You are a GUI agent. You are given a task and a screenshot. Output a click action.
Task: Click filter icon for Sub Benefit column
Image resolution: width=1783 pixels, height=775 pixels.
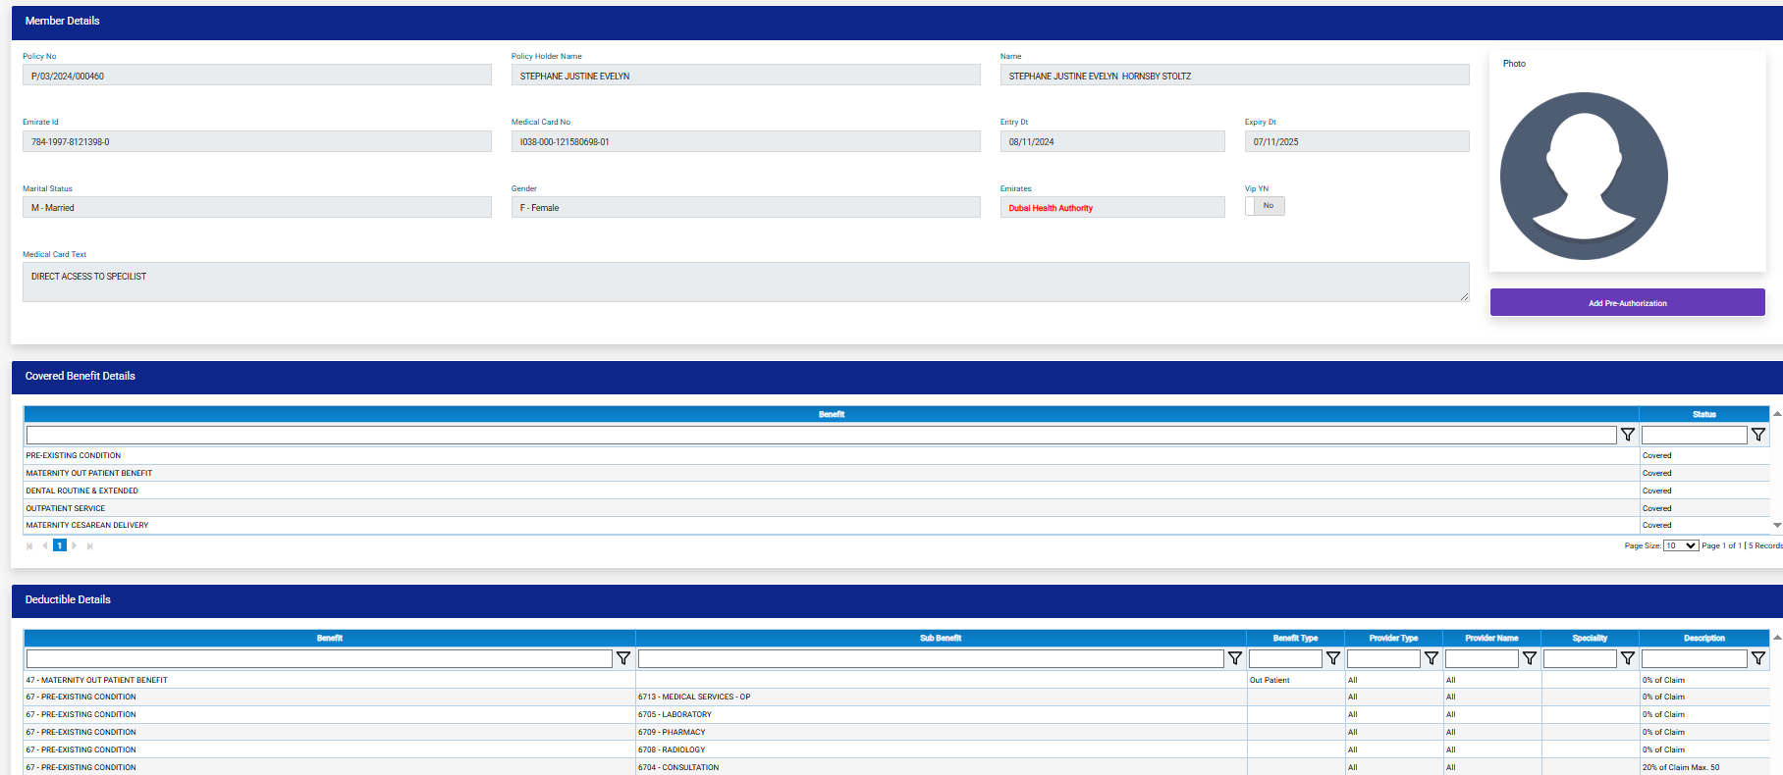[1234, 658]
